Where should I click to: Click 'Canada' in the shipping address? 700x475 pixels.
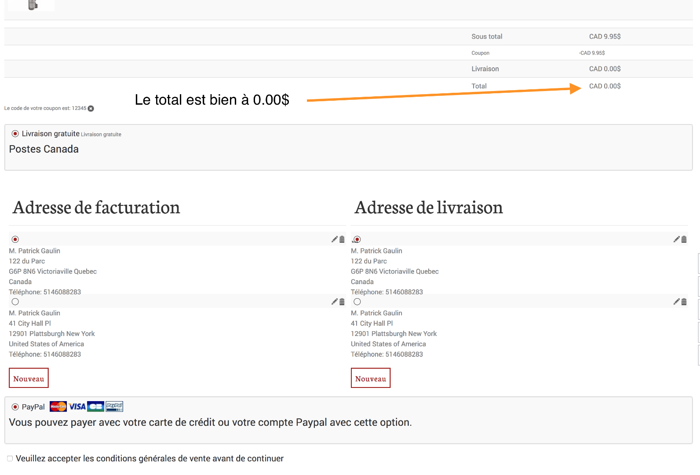pos(362,281)
